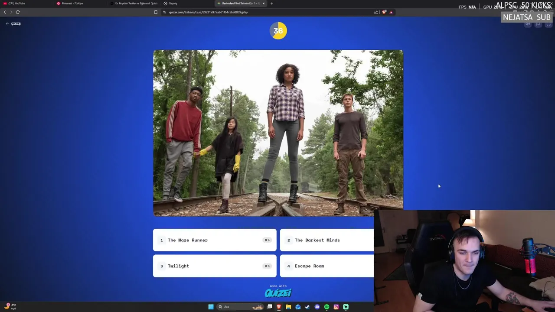Go back in browser history

pos(5,12)
